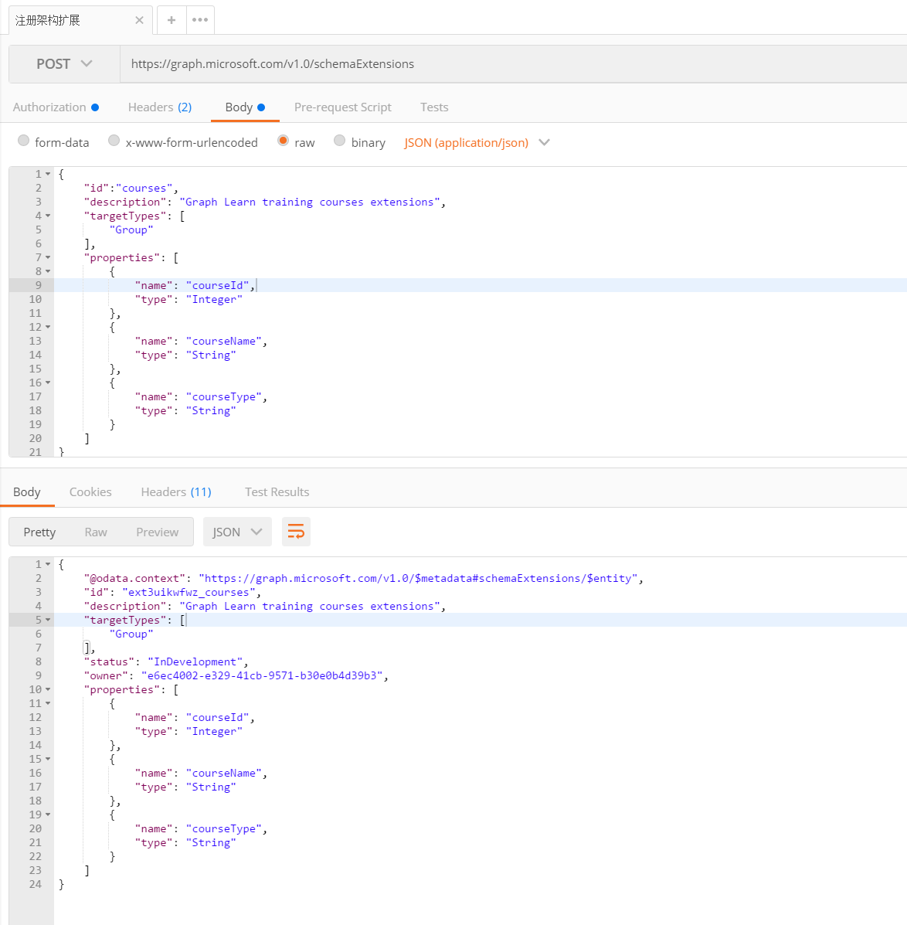Open a new request tab with plus icon
Image resolution: width=907 pixels, height=925 pixels.
[x=172, y=20]
